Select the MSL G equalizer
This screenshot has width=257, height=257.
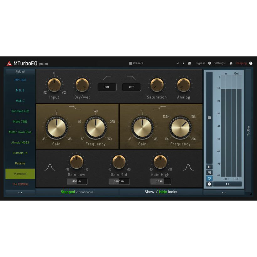pyautogui.click(x=20, y=101)
